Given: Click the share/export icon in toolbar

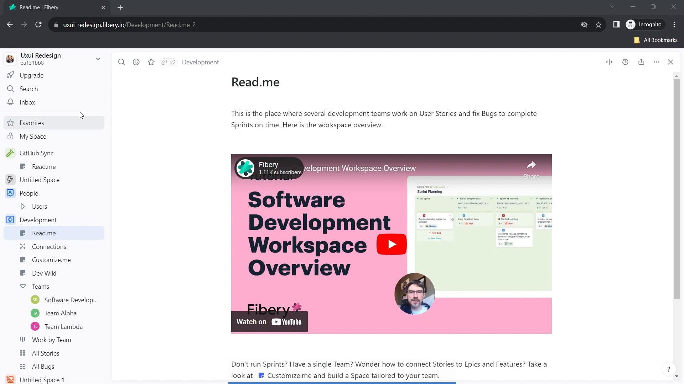Looking at the screenshot, I should tap(642, 62).
